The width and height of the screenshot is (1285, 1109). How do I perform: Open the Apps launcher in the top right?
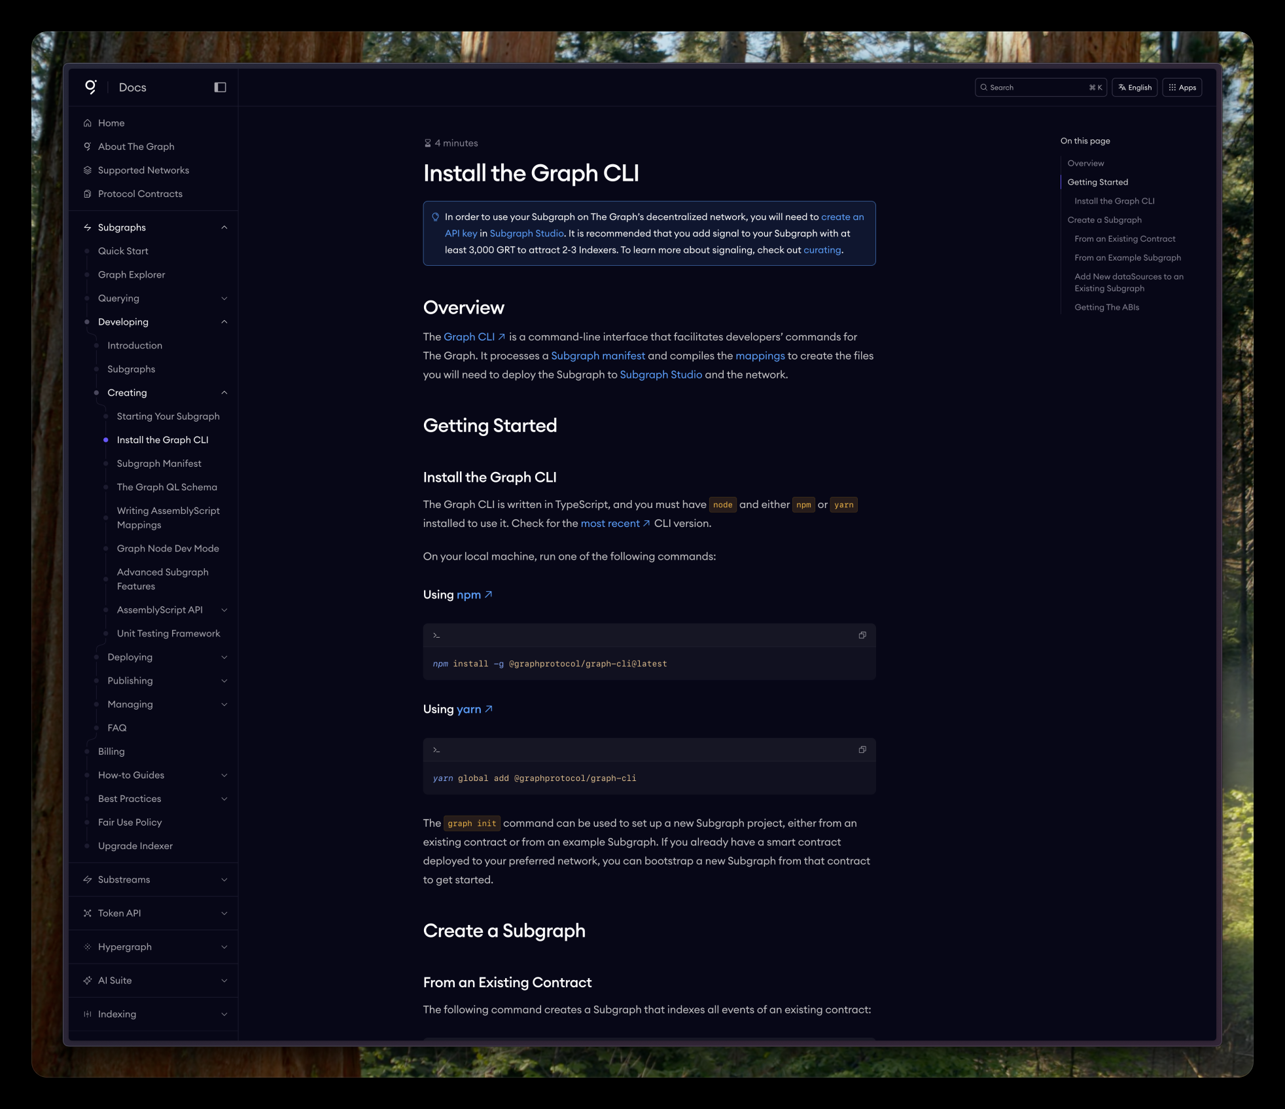tap(1182, 87)
